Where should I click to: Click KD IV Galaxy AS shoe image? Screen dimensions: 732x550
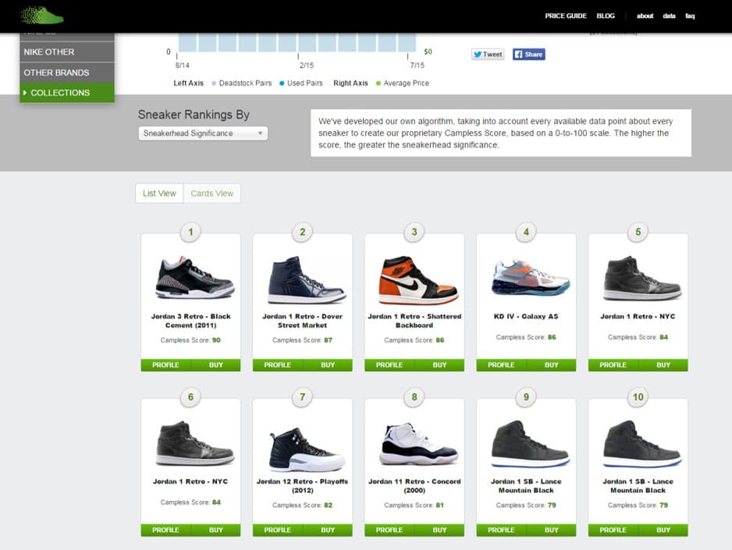531,279
